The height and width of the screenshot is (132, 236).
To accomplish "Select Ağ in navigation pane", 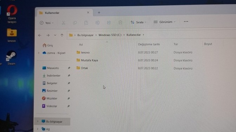I will tap(46, 129).
